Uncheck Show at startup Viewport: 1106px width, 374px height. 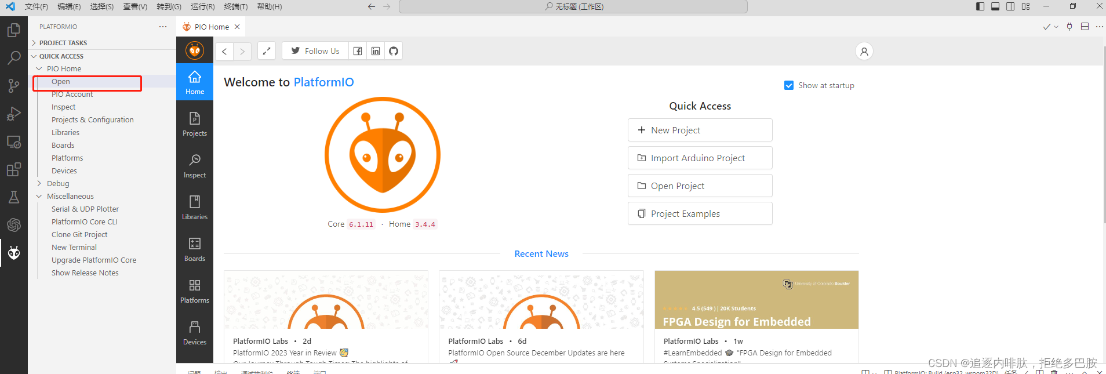(789, 85)
